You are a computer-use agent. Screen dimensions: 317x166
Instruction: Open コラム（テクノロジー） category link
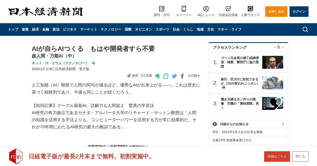[x=70, y=63]
